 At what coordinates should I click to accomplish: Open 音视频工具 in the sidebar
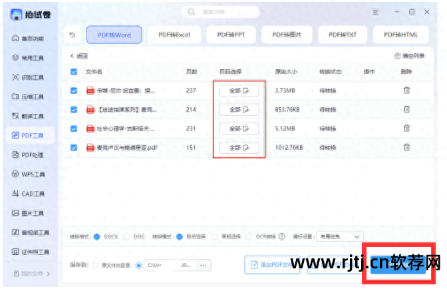click(30, 232)
